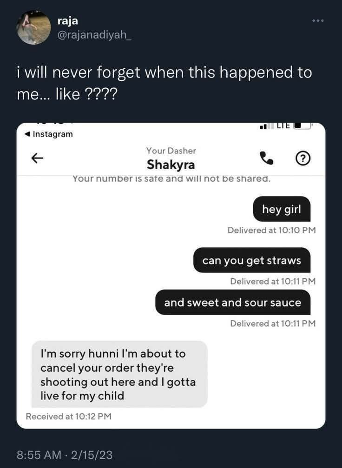Image resolution: width=342 pixels, height=468 pixels.
Task: Open the tweet's three-dot more options menu
Action: (x=318, y=20)
